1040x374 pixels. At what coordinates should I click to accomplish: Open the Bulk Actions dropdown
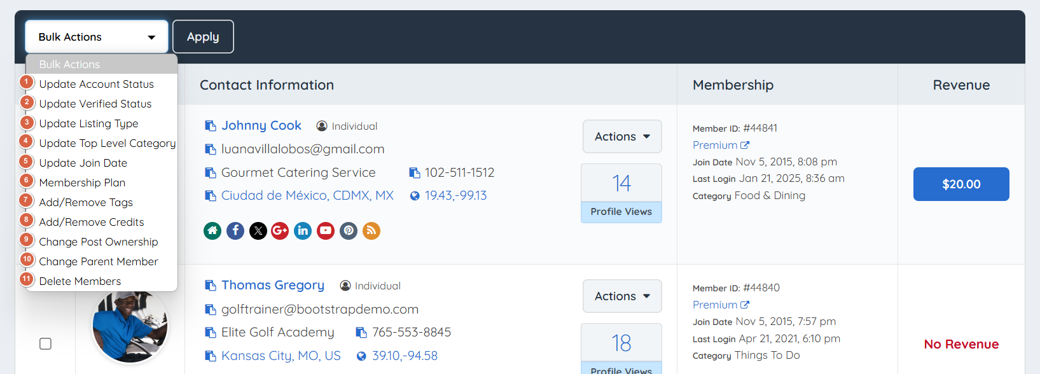pyautogui.click(x=97, y=37)
